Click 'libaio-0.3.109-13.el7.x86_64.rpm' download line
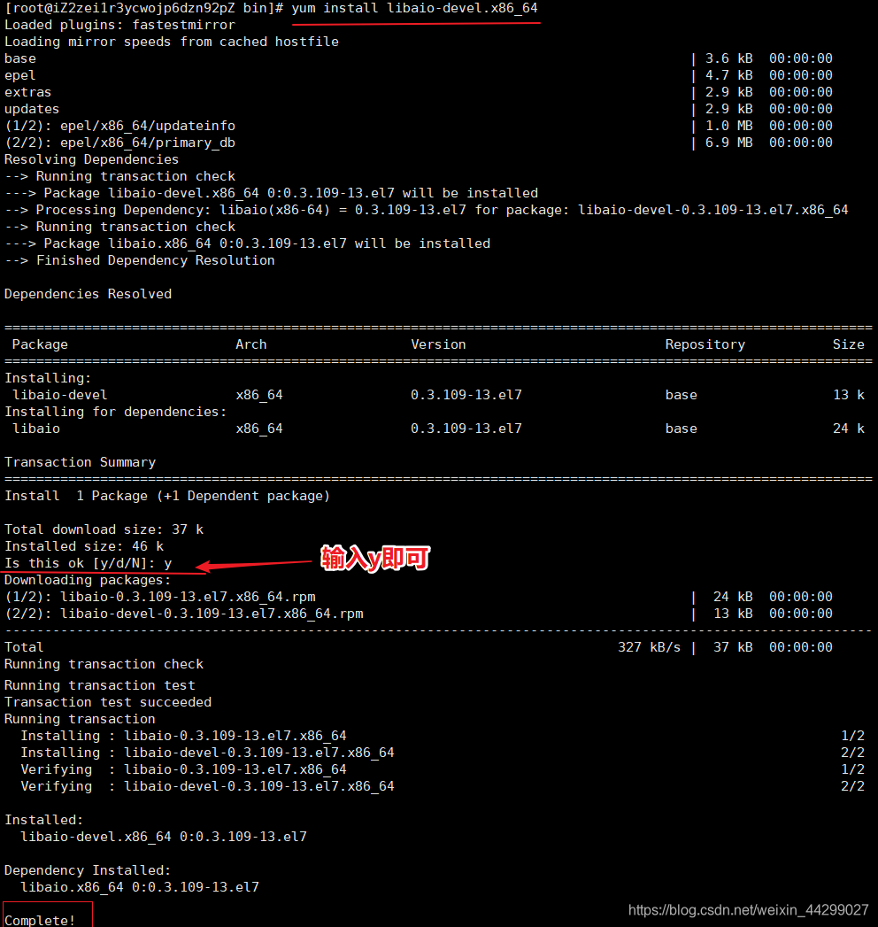 click(x=419, y=597)
